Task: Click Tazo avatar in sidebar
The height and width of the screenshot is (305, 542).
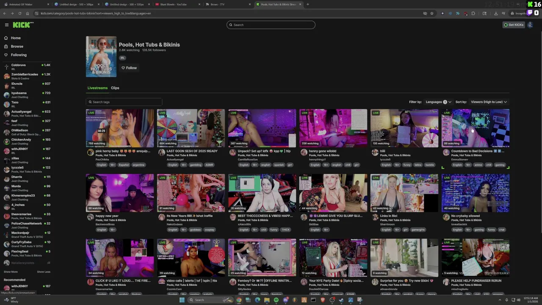Action: coord(7,104)
